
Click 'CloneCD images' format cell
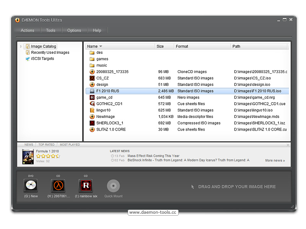(x=192, y=72)
